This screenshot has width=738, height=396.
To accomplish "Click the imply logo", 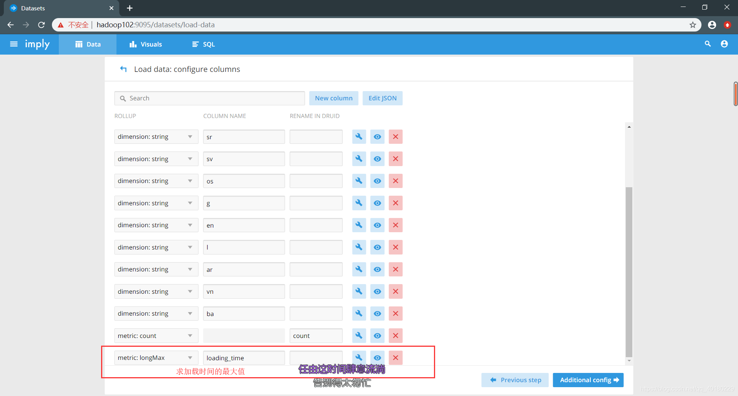I will point(37,44).
